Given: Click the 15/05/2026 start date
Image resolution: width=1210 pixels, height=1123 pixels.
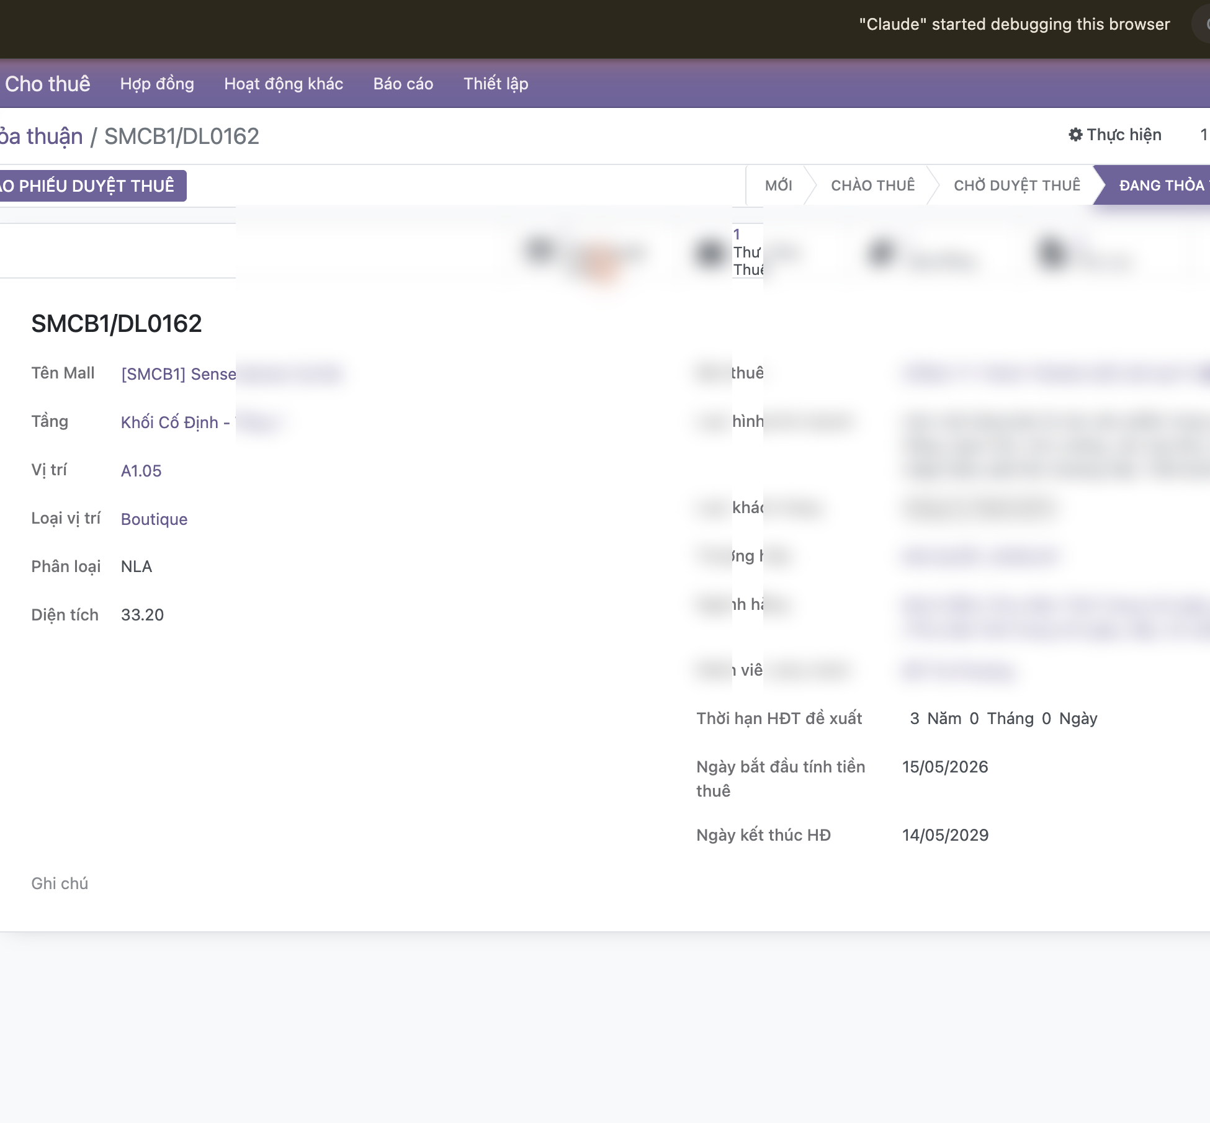Looking at the screenshot, I should point(945,767).
